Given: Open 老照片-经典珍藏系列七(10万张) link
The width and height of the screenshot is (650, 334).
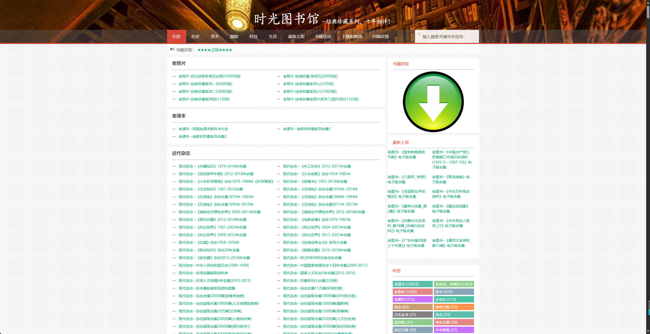Looking at the screenshot, I should coord(308,84).
